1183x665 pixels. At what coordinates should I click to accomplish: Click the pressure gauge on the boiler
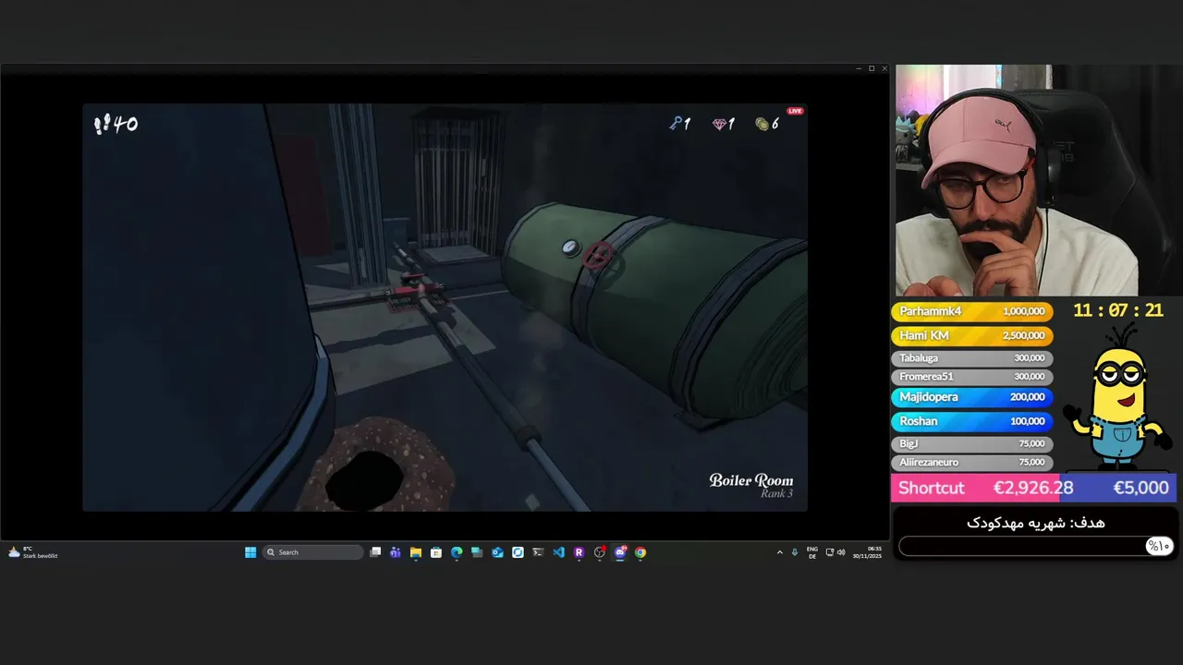click(570, 247)
